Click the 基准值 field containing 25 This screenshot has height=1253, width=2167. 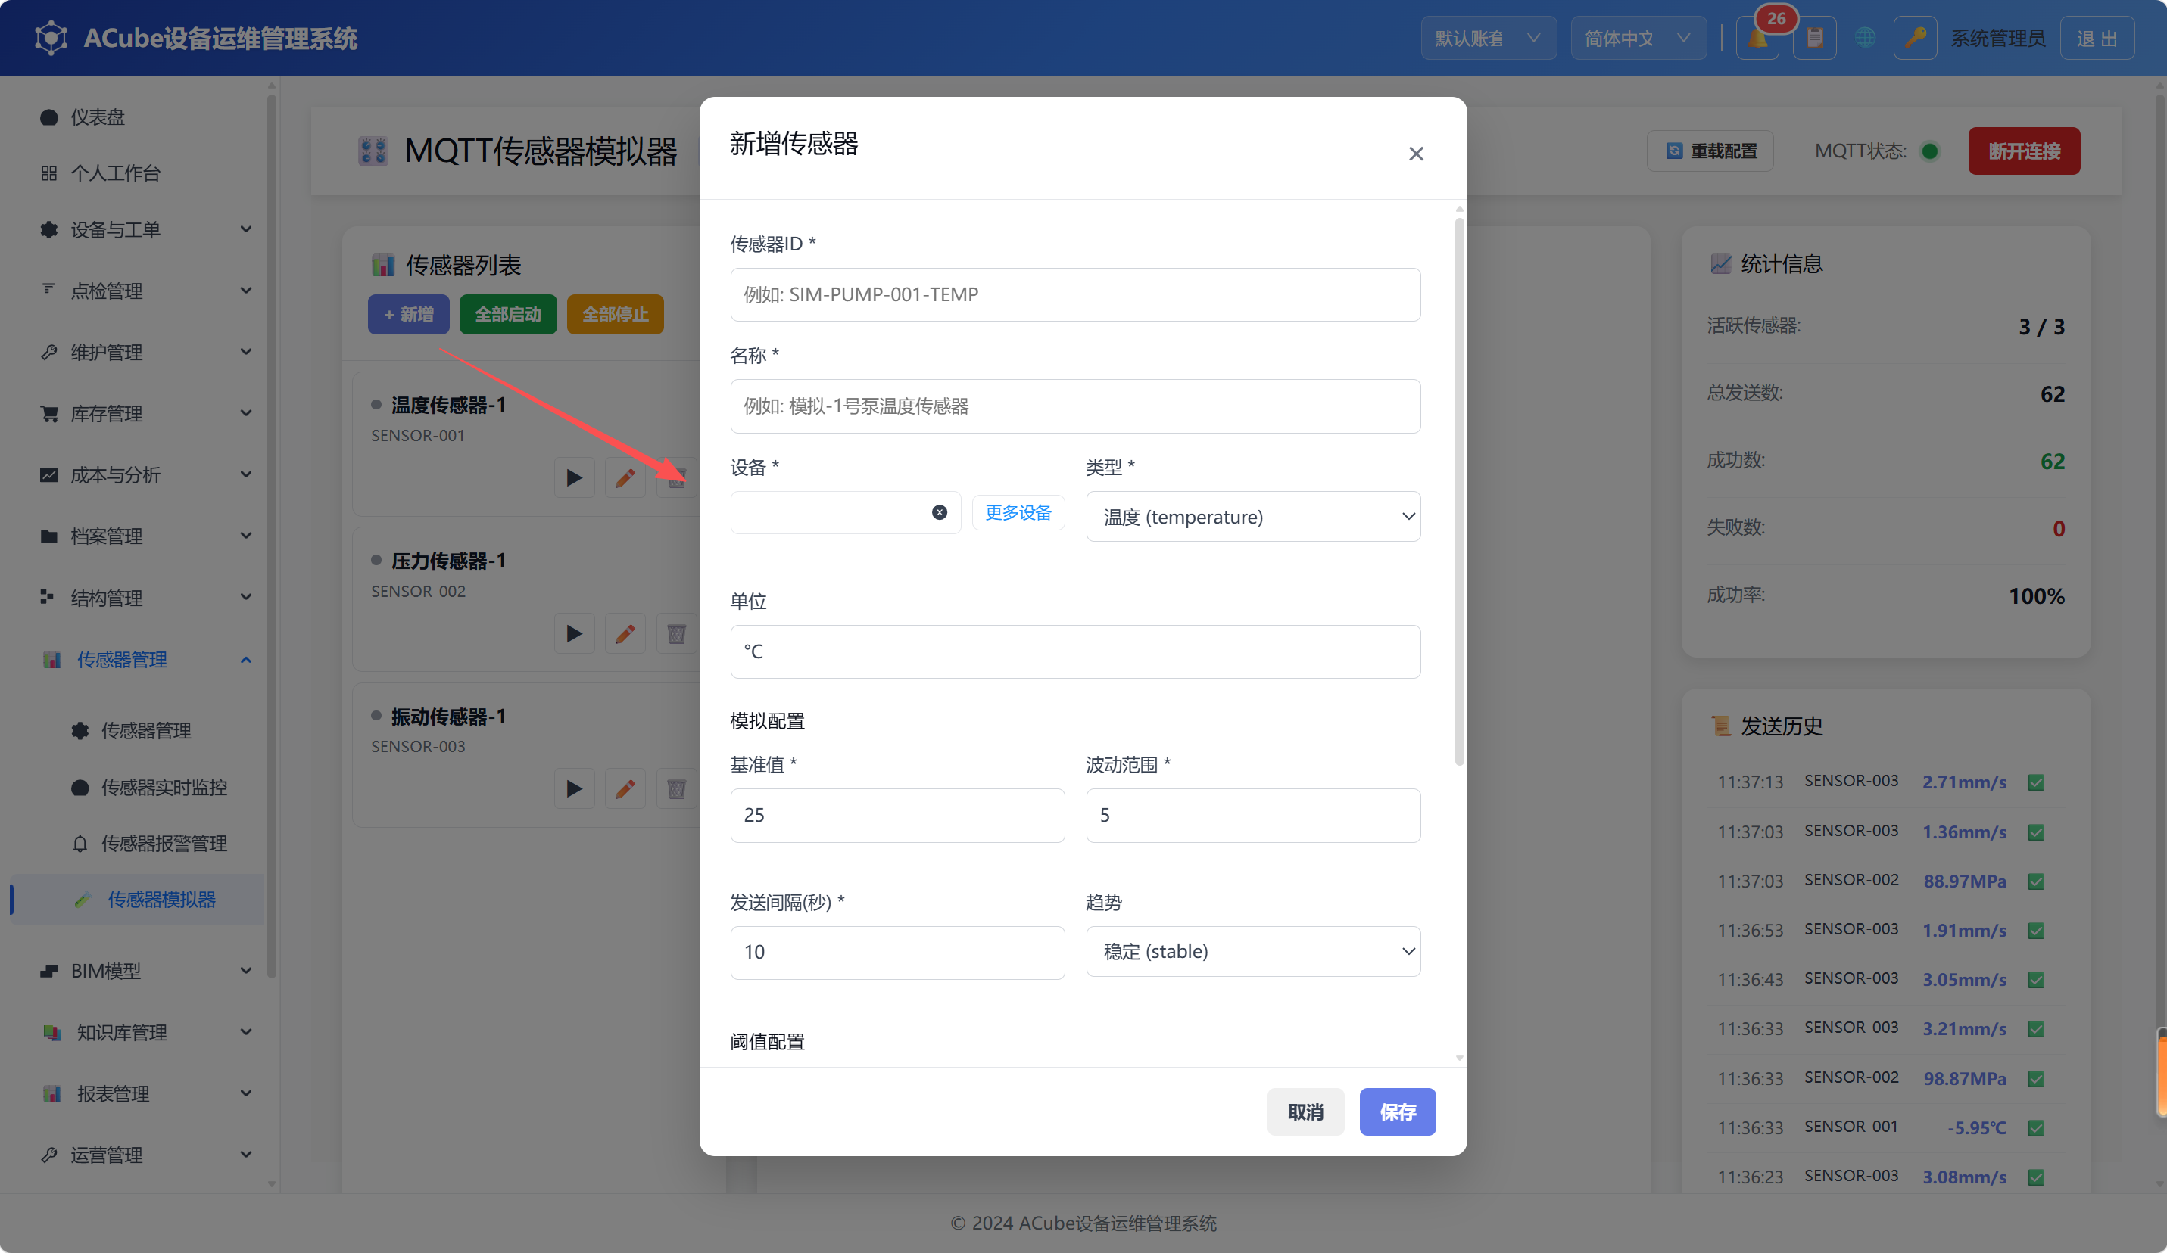click(897, 815)
